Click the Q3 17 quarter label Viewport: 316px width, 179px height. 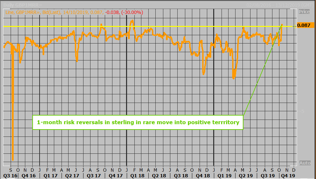point(94,176)
